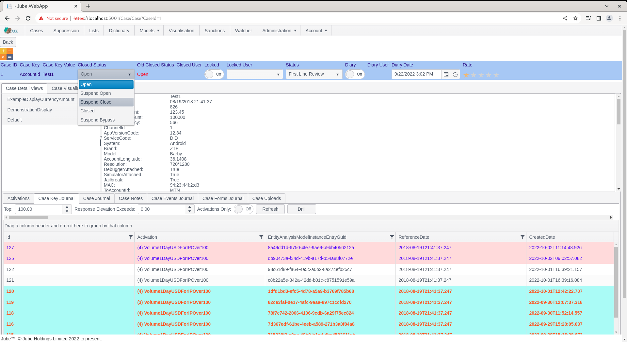
Task: Open the browser profile menu
Action: (609, 18)
